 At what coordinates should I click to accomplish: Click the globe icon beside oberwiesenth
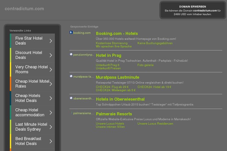[71, 98]
